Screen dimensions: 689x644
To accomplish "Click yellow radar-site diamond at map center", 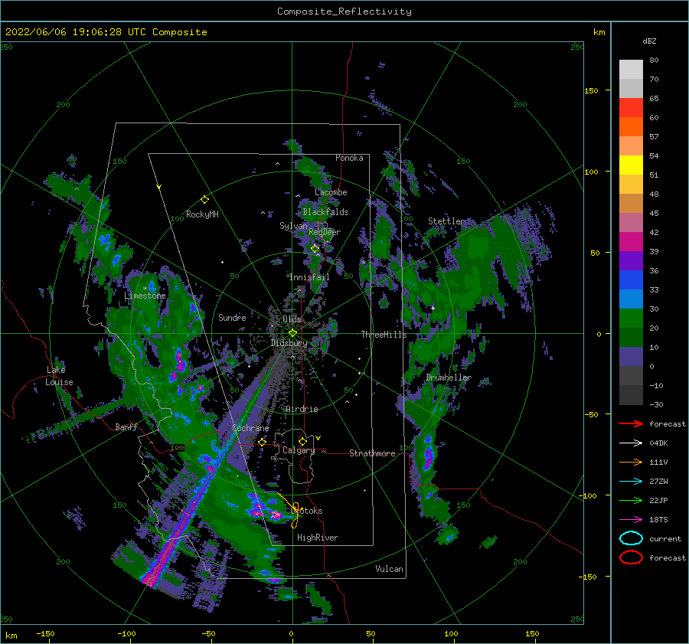I will [x=292, y=333].
